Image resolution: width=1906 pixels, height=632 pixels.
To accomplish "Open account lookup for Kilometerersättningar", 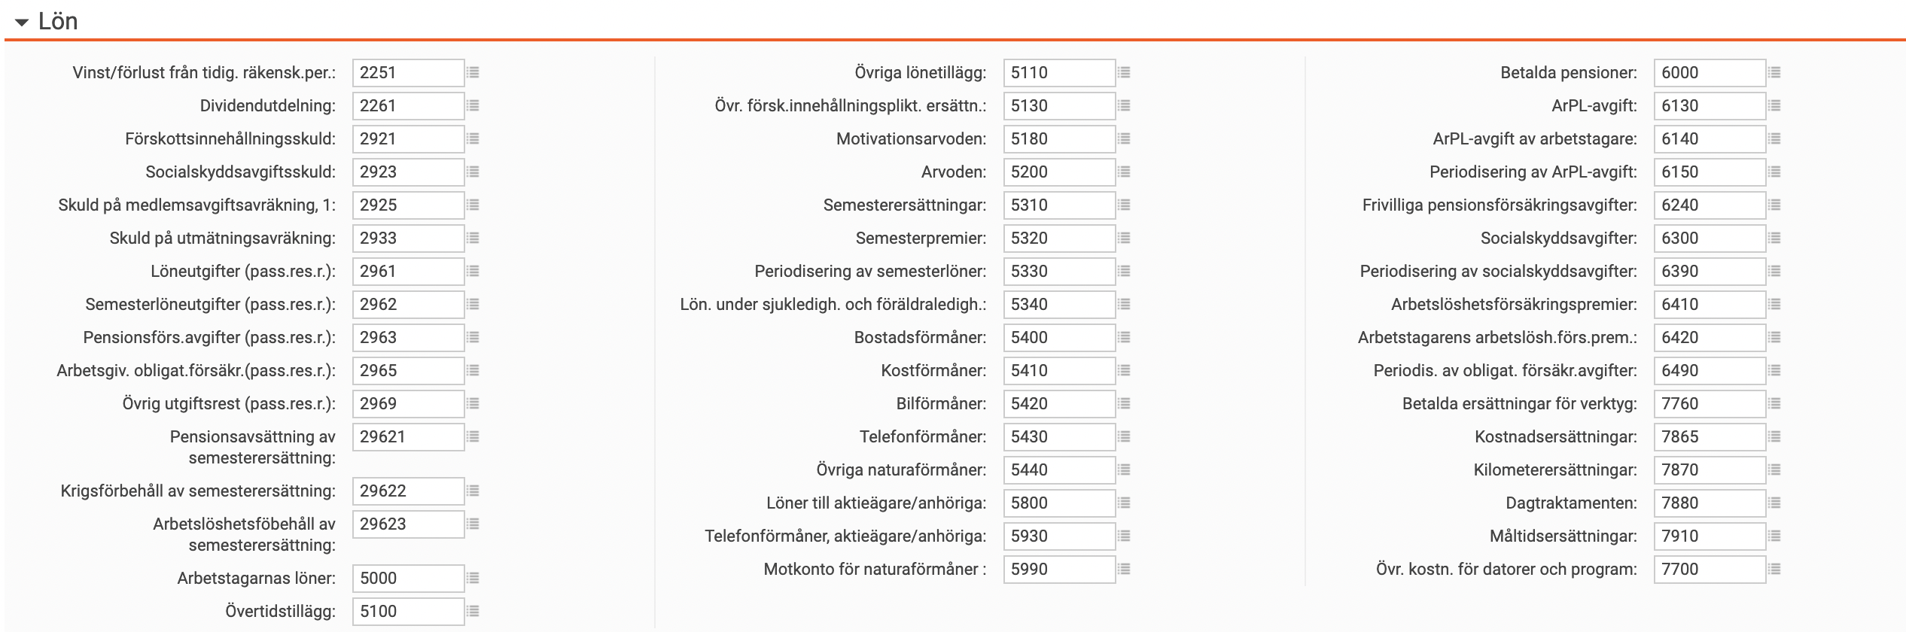I will (1777, 469).
